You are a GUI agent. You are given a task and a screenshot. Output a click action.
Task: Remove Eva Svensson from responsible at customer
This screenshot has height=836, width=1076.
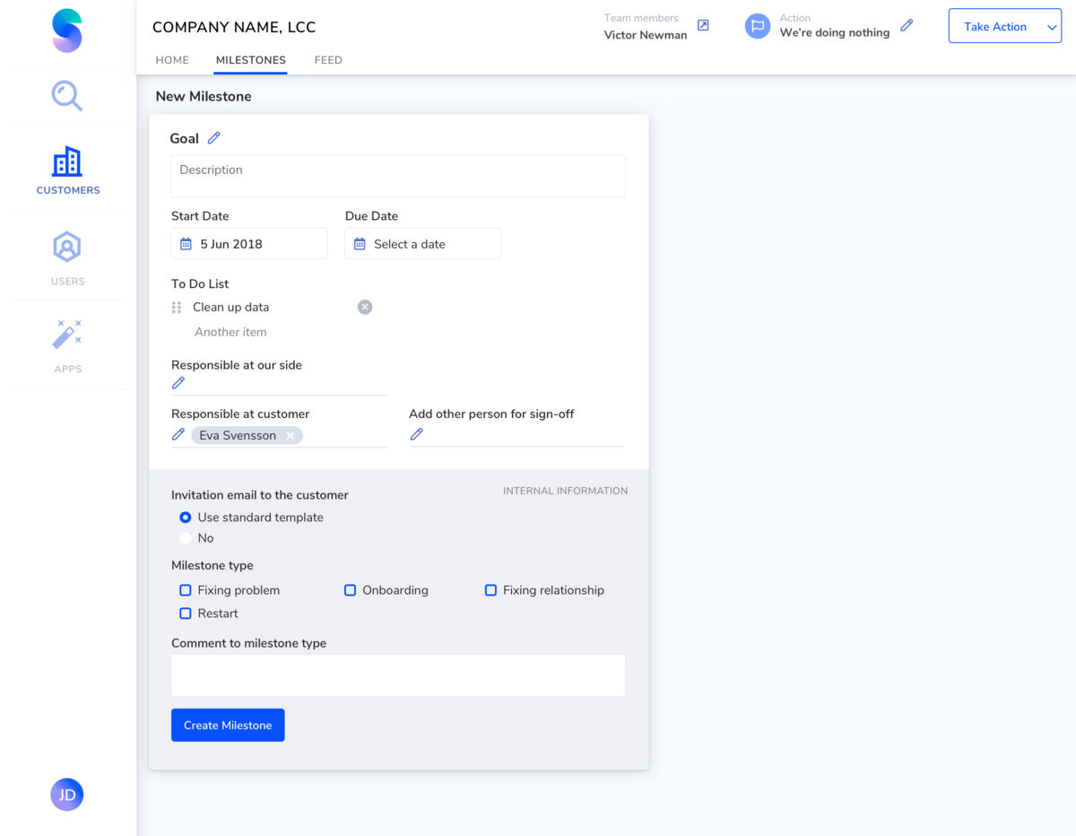click(291, 435)
